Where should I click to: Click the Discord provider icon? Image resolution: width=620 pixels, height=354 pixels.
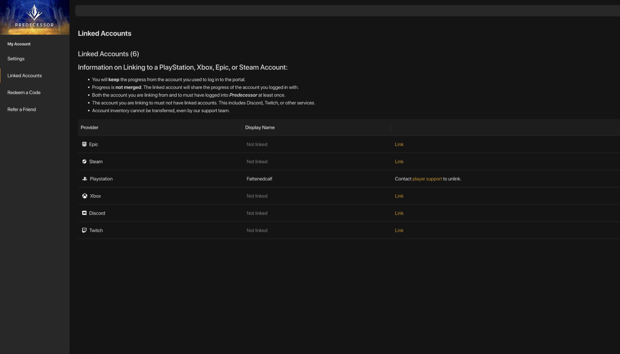pos(84,213)
